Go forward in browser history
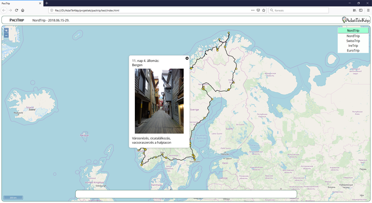Viewport: 372px width, 203px height. tap(10, 10)
